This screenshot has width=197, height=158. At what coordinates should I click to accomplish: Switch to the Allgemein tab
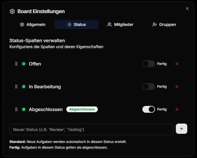[x=33, y=24]
